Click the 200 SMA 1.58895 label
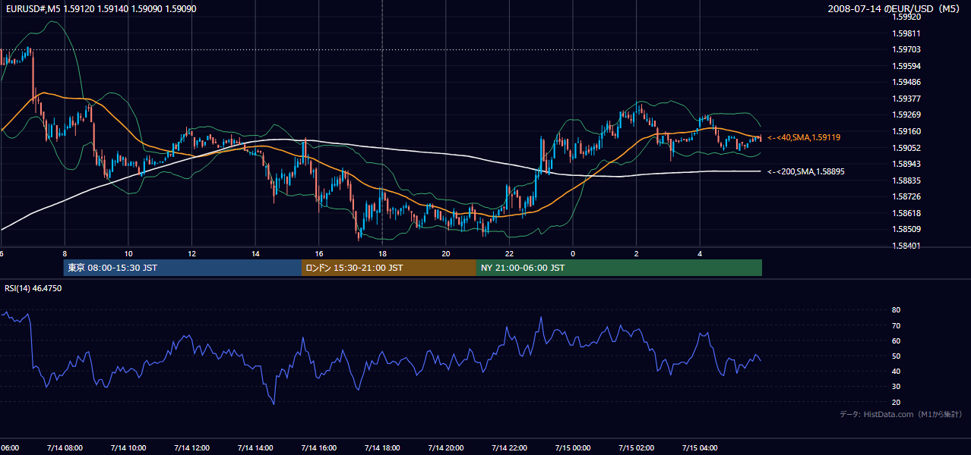 [x=805, y=171]
